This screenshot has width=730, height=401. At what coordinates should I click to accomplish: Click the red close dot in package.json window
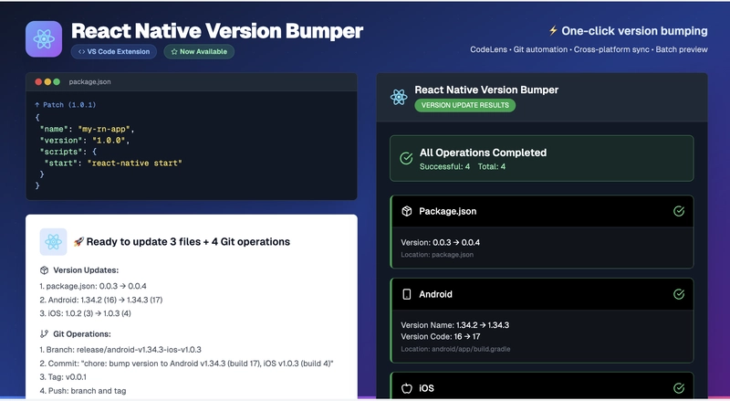[x=38, y=82]
